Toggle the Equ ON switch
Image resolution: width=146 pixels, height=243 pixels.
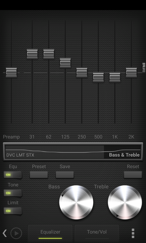[13, 175]
